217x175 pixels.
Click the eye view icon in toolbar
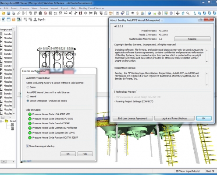[x=132, y=13]
